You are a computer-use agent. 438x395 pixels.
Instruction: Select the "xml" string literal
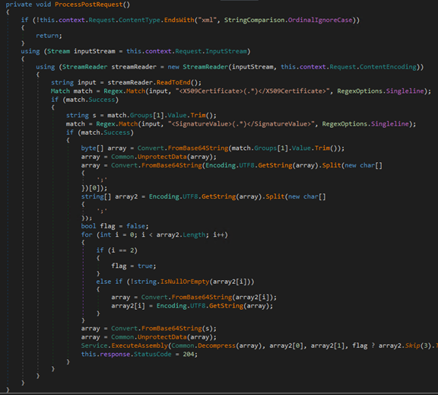(208, 20)
